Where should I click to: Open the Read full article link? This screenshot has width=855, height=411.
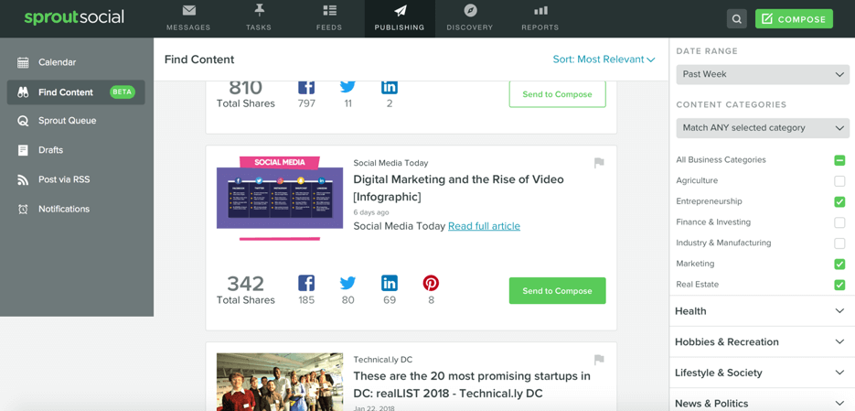[x=485, y=226]
